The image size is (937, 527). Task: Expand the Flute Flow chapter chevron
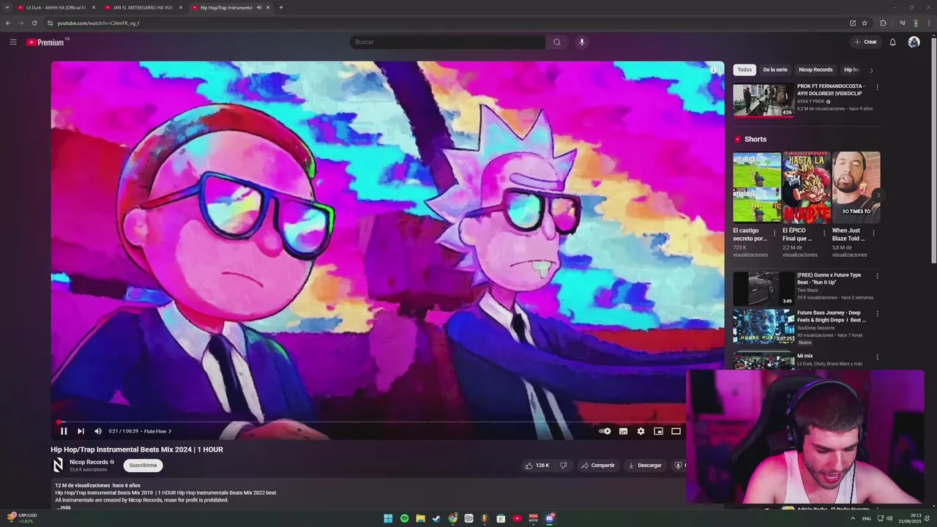click(x=170, y=431)
